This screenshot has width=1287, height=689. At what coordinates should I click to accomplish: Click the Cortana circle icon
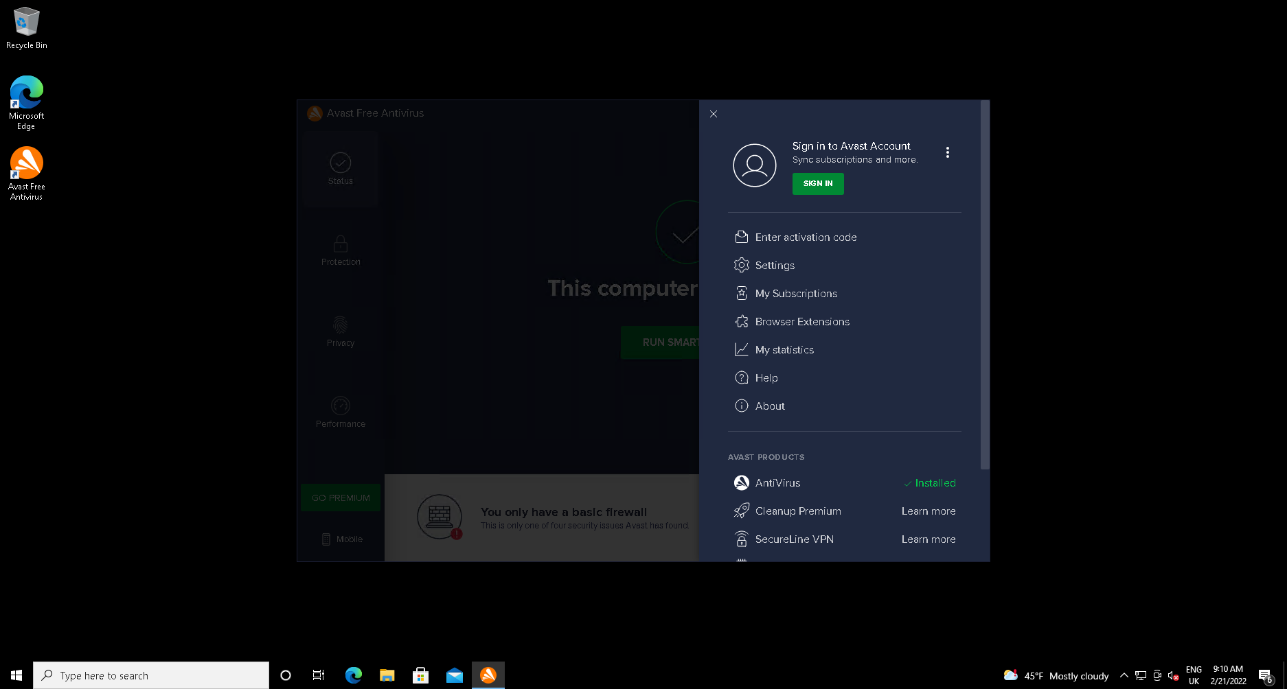click(286, 675)
